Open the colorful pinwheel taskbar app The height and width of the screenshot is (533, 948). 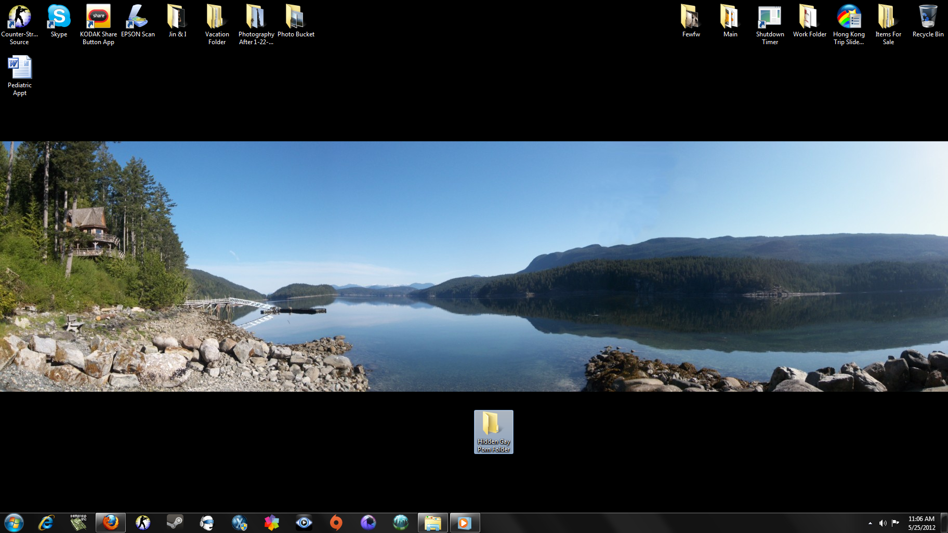tap(272, 523)
